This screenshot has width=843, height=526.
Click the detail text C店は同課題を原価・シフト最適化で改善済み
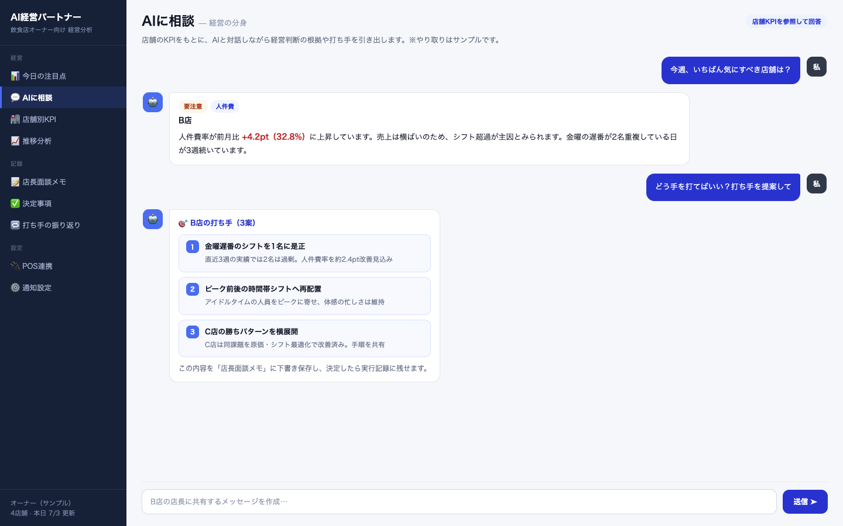click(x=294, y=345)
